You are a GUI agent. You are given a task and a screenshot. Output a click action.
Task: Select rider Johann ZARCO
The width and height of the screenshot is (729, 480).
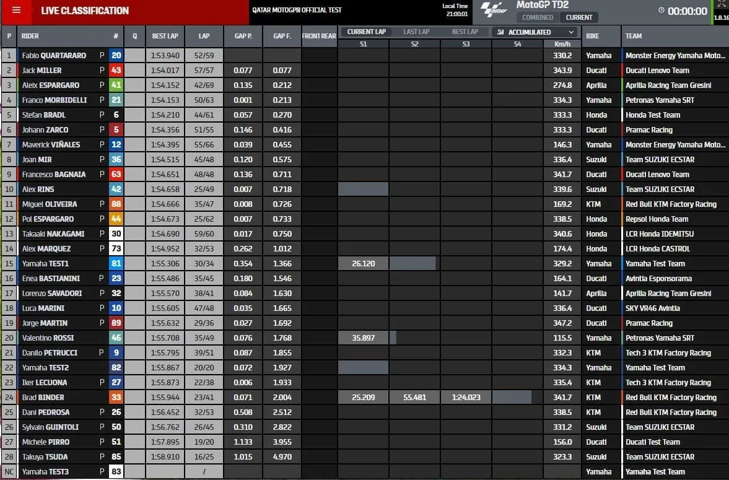tap(45, 130)
